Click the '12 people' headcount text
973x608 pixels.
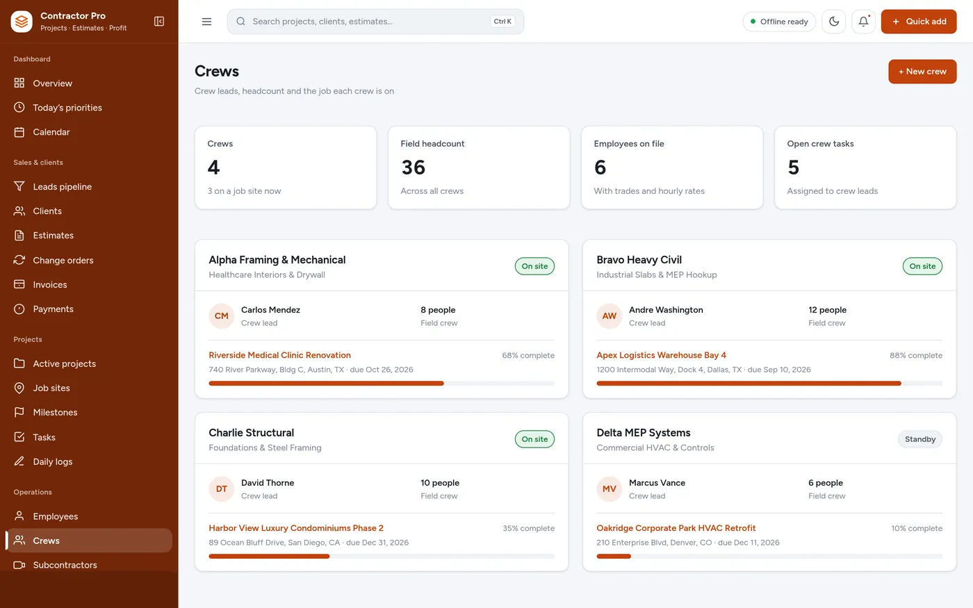tap(827, 310)
